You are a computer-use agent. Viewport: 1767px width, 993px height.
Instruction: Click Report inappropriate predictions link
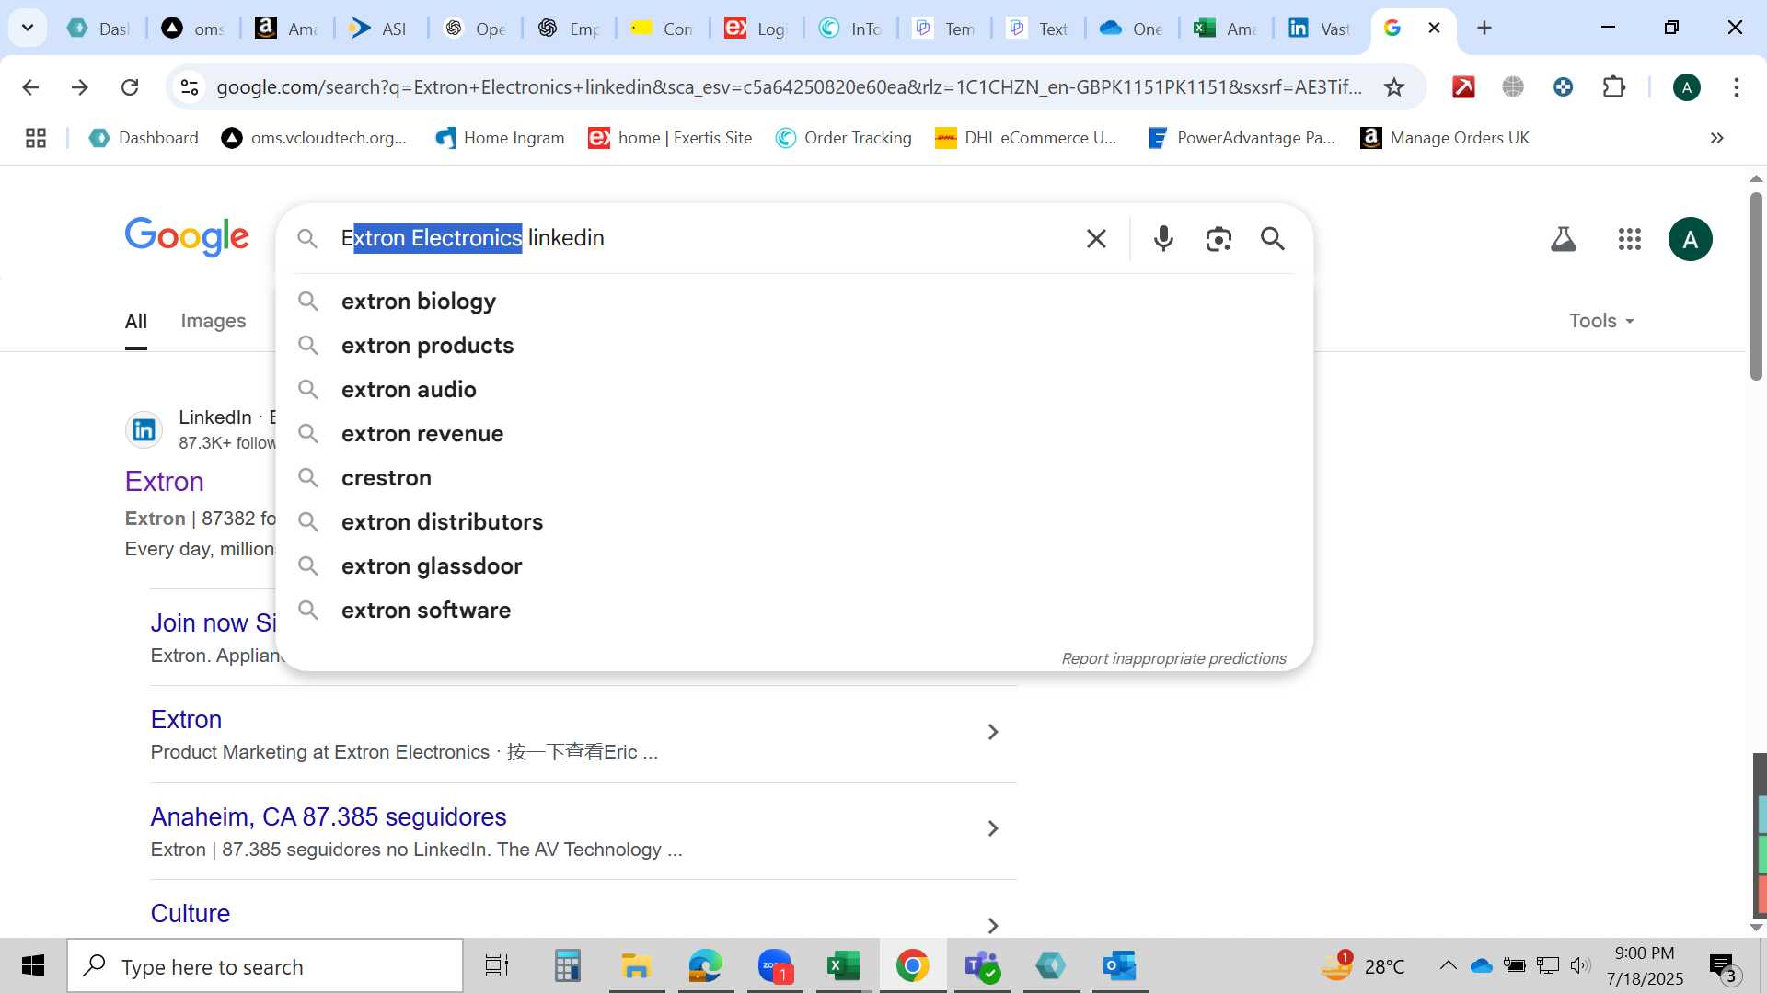coord(1173,658)
